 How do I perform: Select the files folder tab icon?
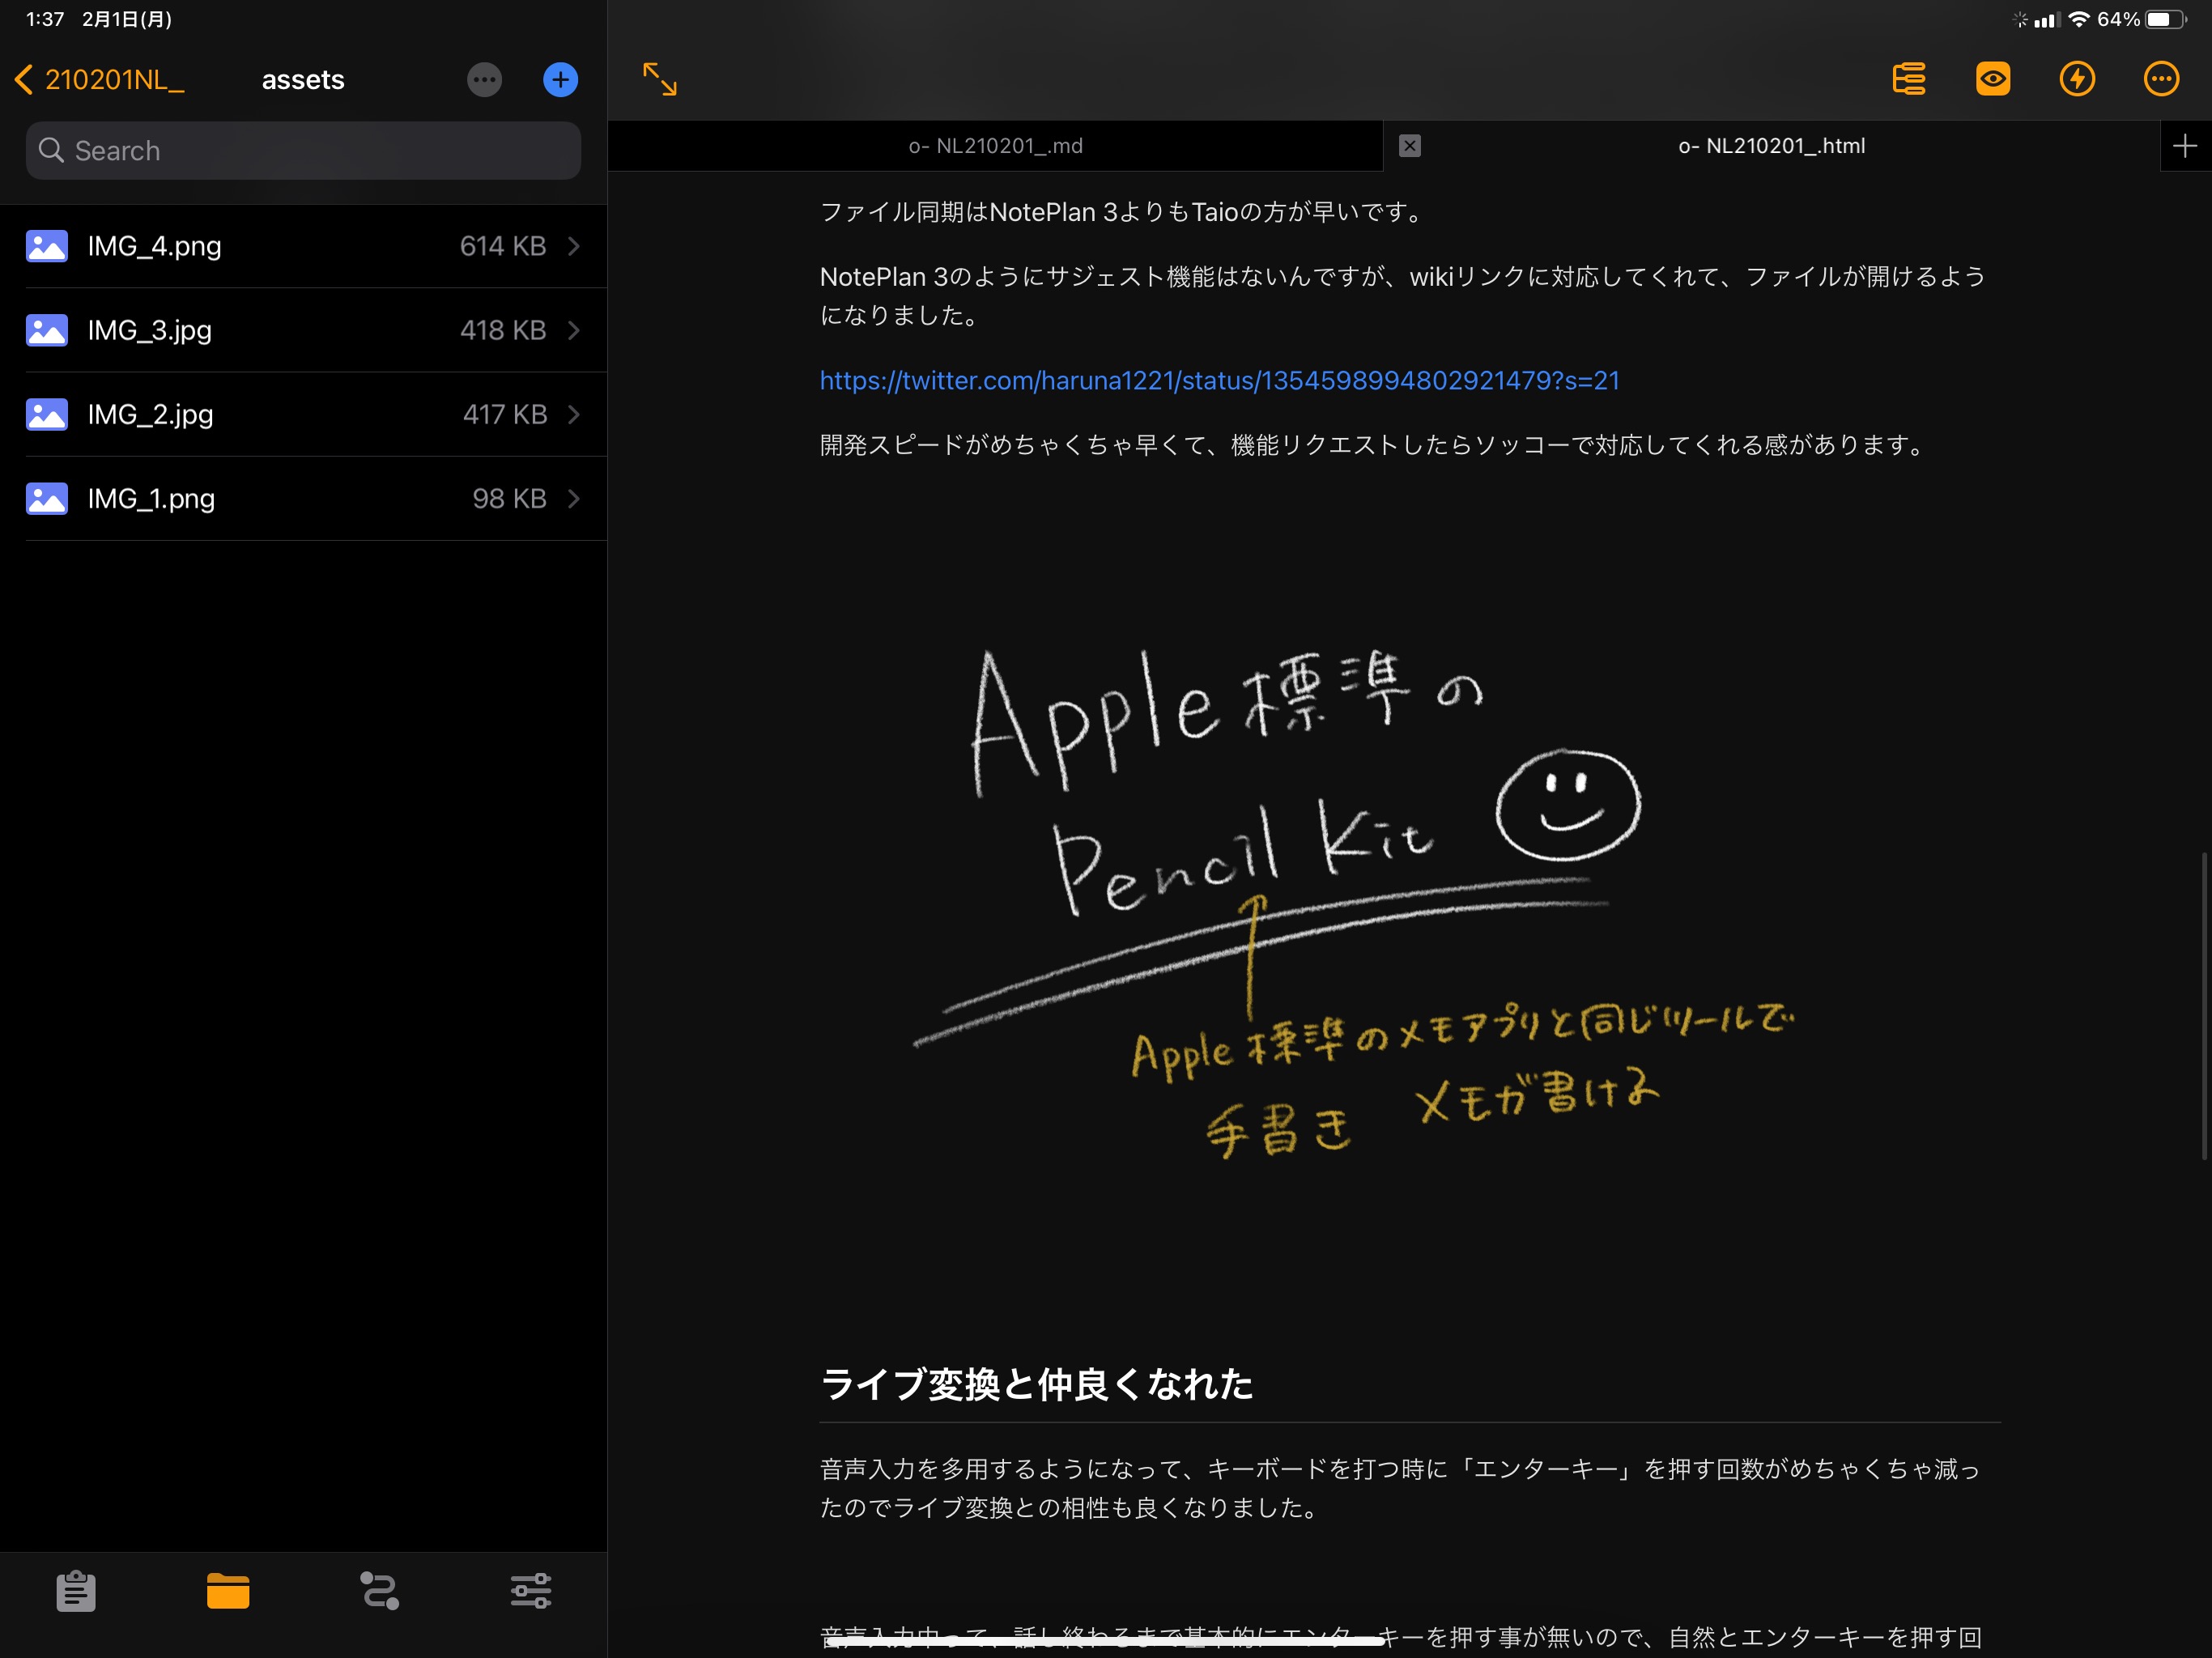pos(228,1590)
